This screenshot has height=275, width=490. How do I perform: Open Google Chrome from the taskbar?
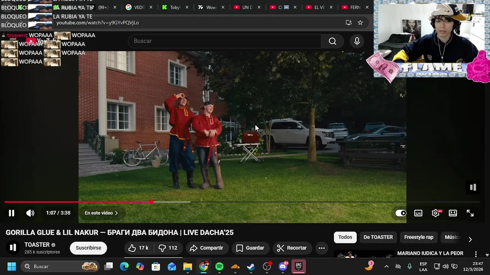pyautogui.click(x=204, y=266)
